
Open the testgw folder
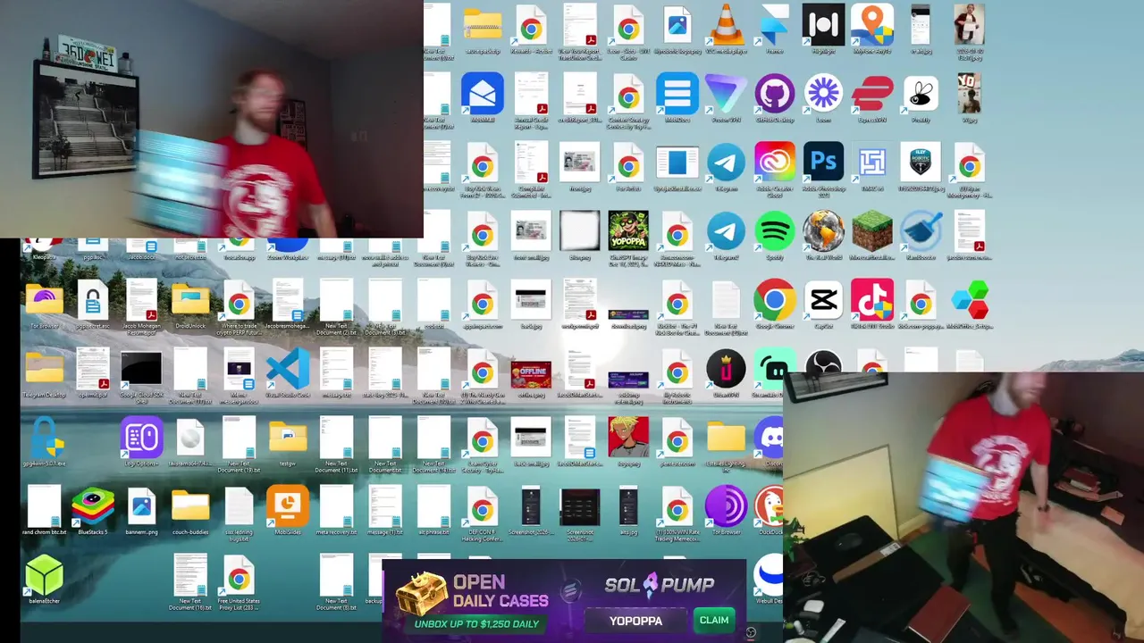[x=288, y=438]
